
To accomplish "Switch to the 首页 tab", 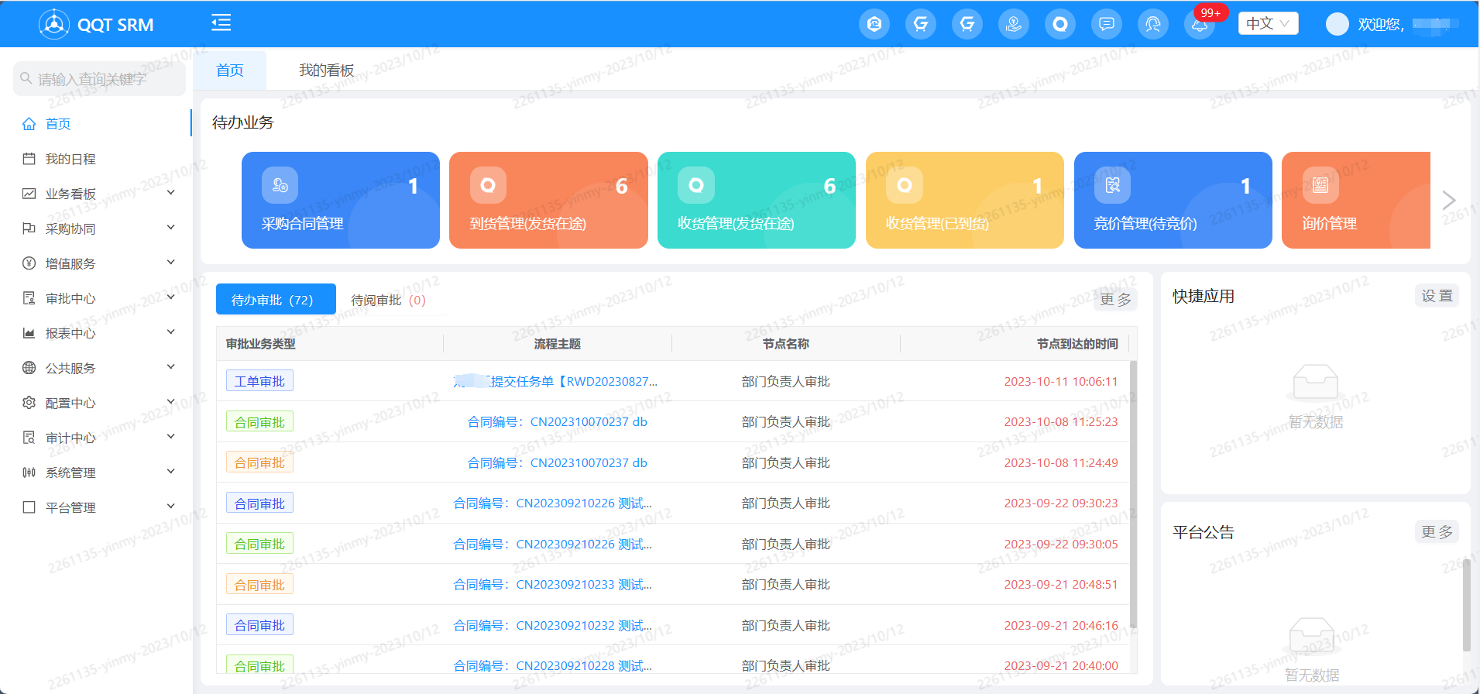I will 230,70.
